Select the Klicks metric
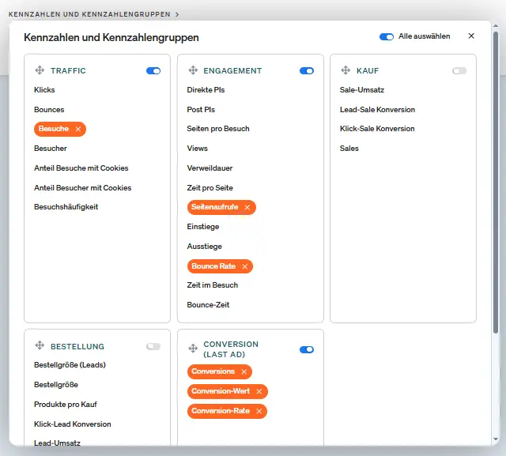 pyautogui.click(x=44, y=90)
